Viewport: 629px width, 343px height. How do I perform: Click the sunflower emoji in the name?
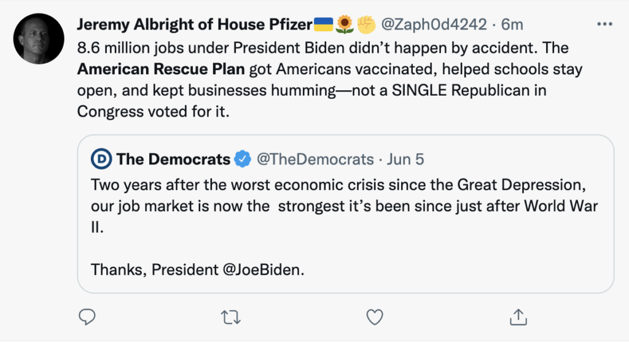point(345,25)
